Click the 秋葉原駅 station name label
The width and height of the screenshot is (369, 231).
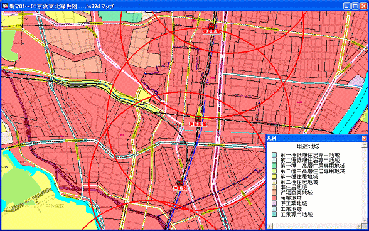click(x=198, y=124)
